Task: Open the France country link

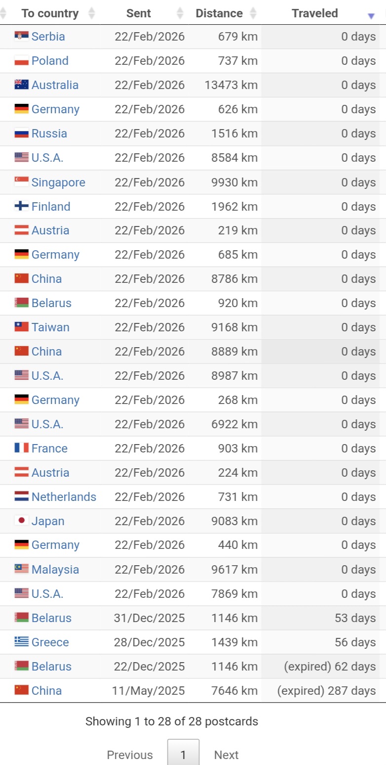Action: coord(49,448)
